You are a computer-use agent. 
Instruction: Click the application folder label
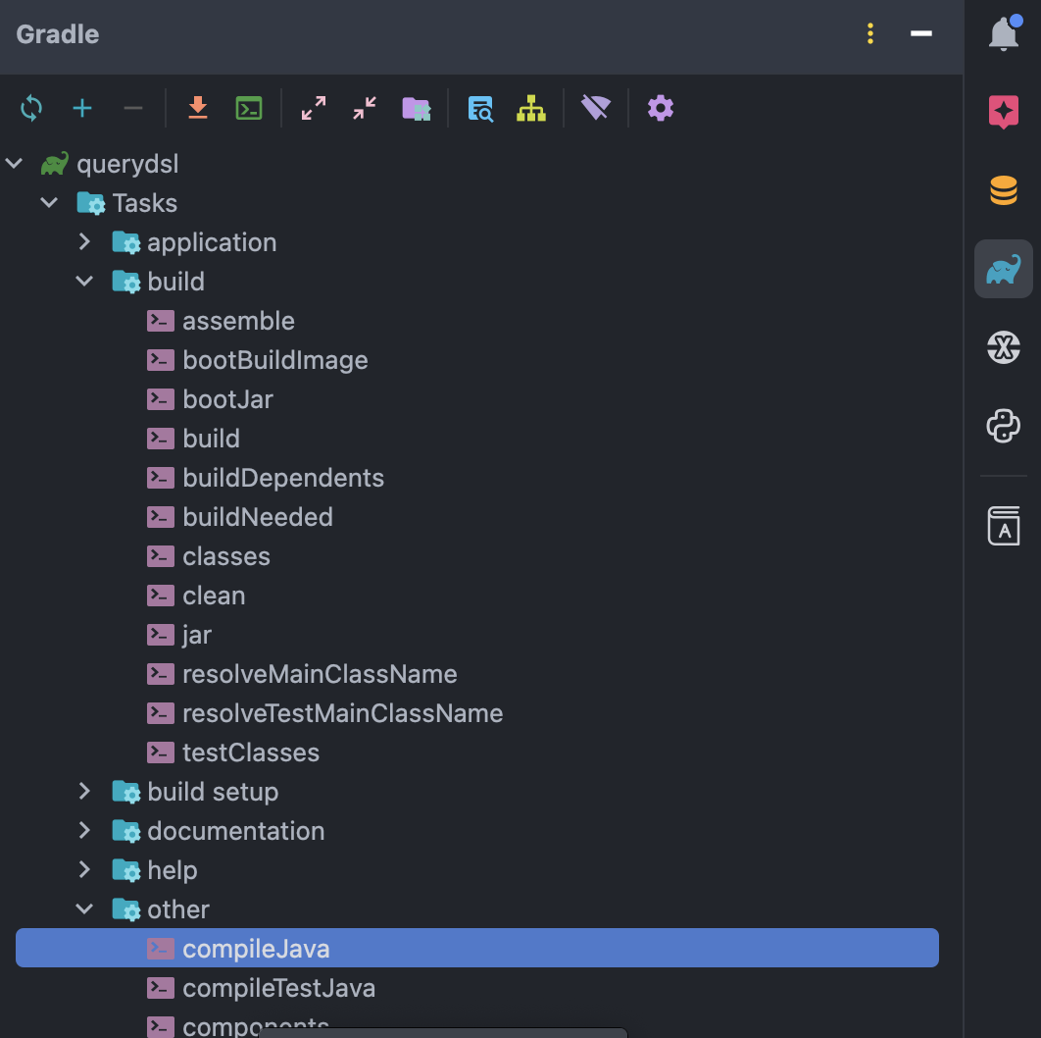point(212,242)
